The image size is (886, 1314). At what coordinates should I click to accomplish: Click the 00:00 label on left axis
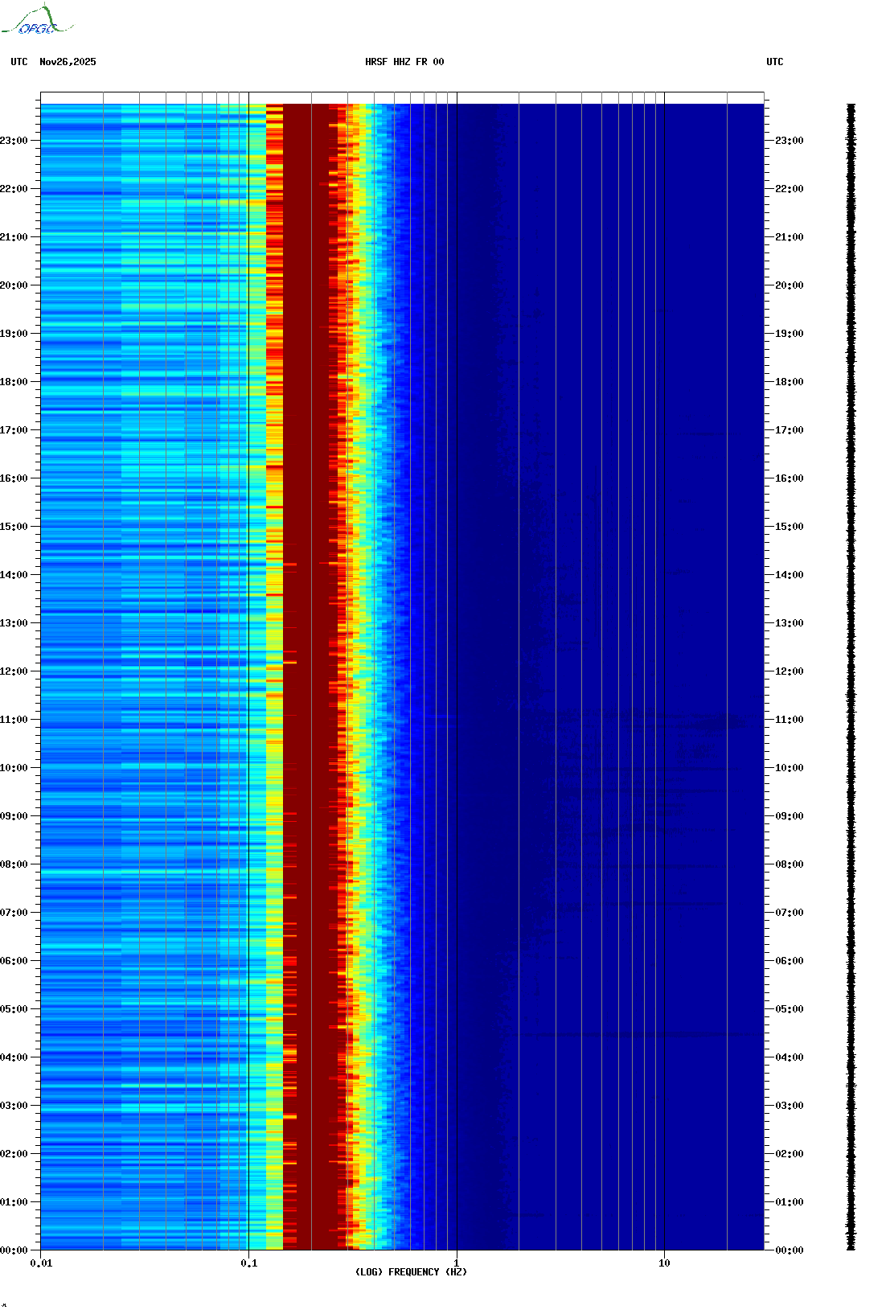click(x=14, y=1250)
